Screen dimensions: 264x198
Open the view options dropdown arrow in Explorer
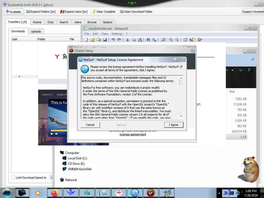233,70
